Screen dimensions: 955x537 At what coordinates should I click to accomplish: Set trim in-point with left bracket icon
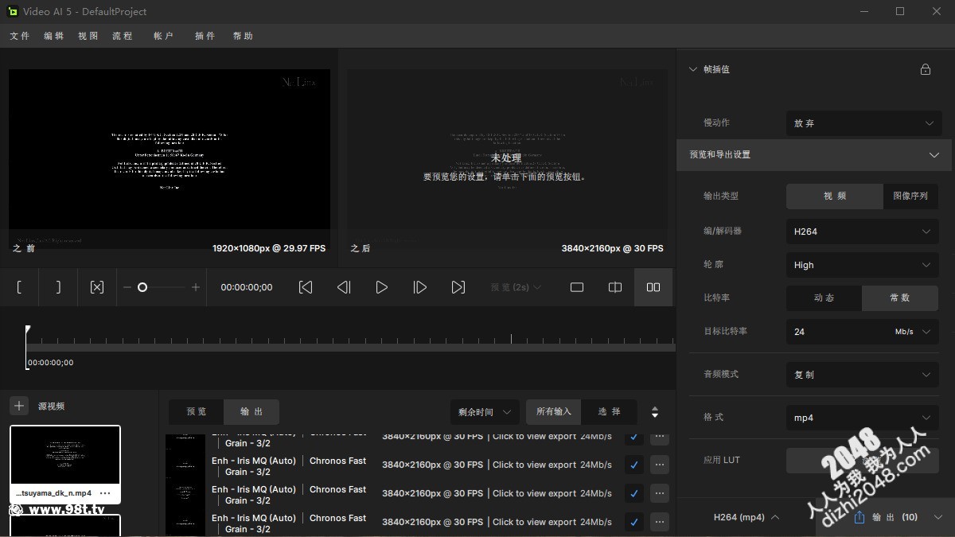[x=19, y=287]
